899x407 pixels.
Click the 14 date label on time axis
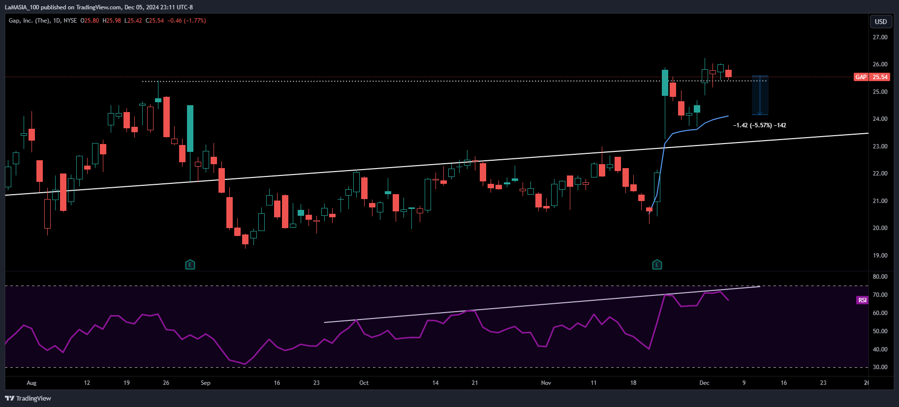pyautogui.click(x=435, y=383)
